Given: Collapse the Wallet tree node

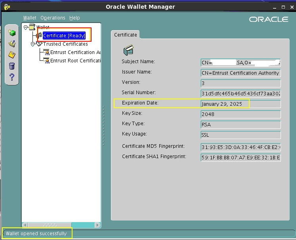Looking at the screenshot, I should tap(26, 27).
